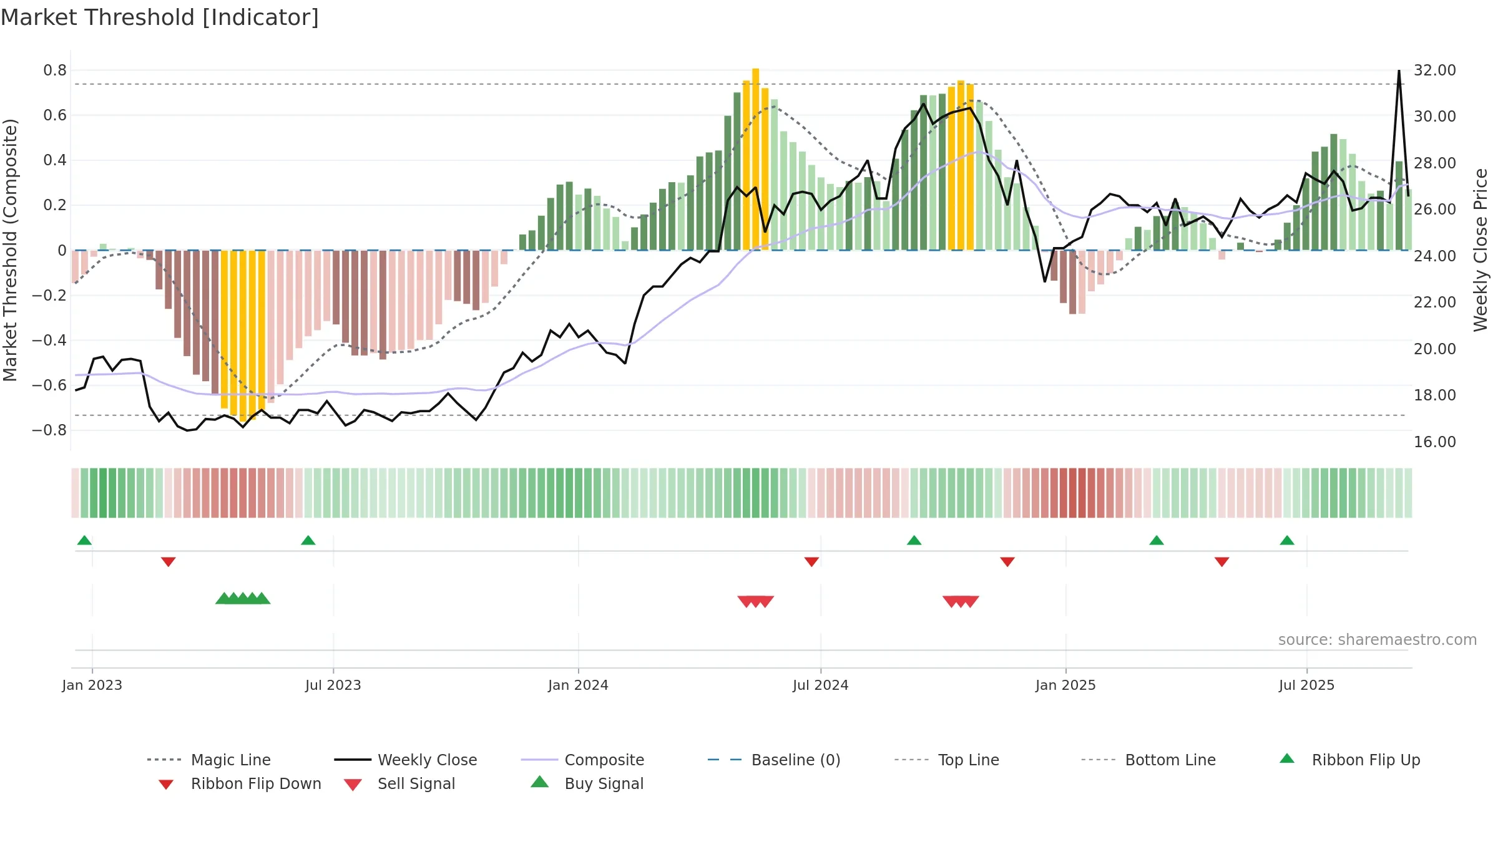Click the red flip-down triangle before July 2024

[x=812, y=562]
